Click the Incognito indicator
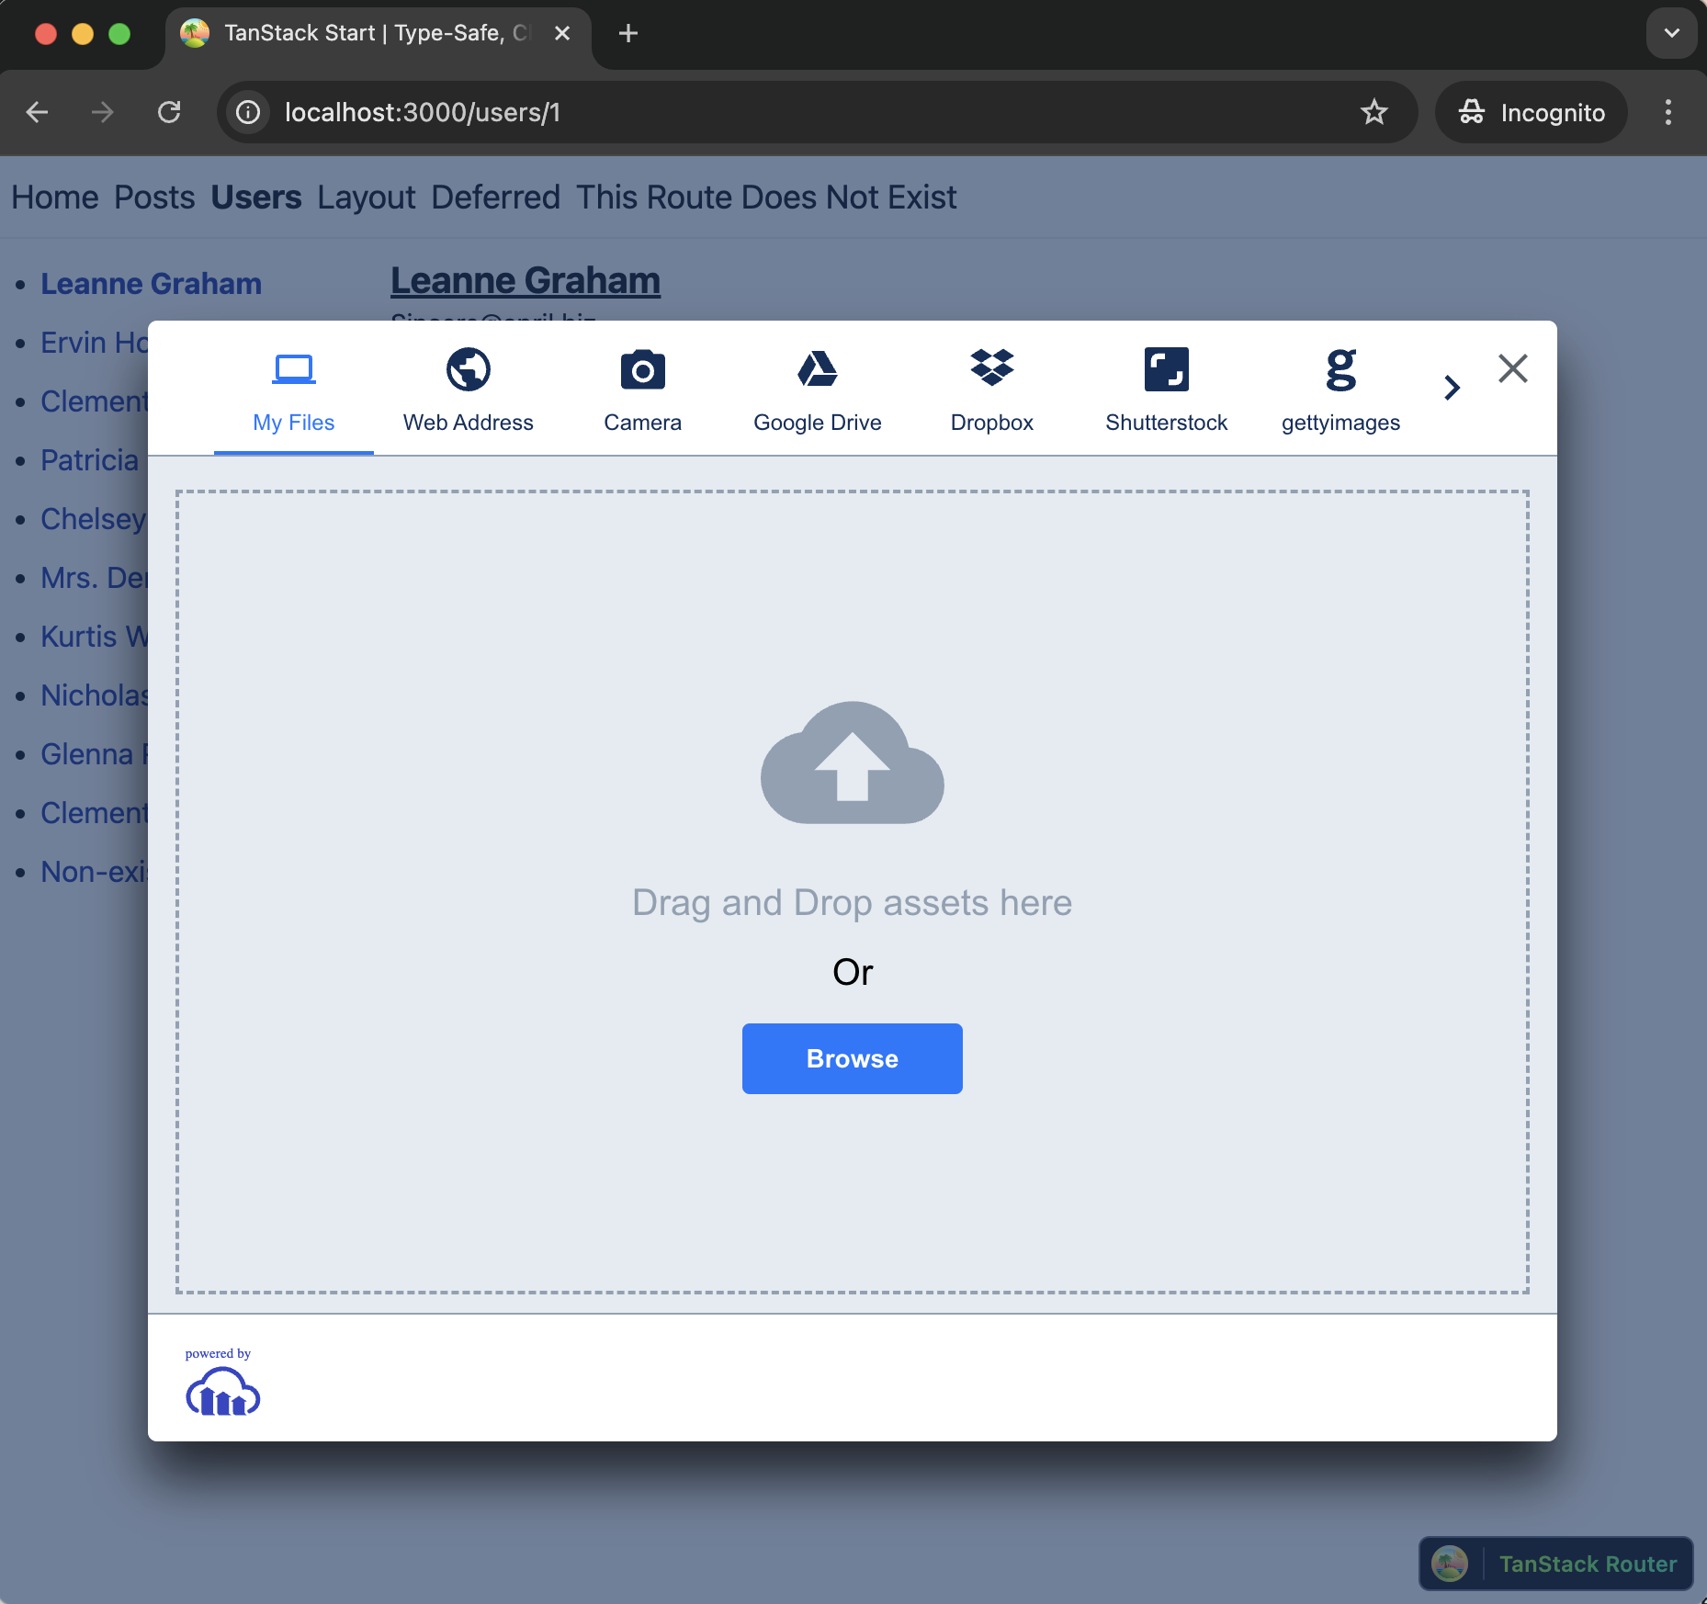 [1532, 112]
